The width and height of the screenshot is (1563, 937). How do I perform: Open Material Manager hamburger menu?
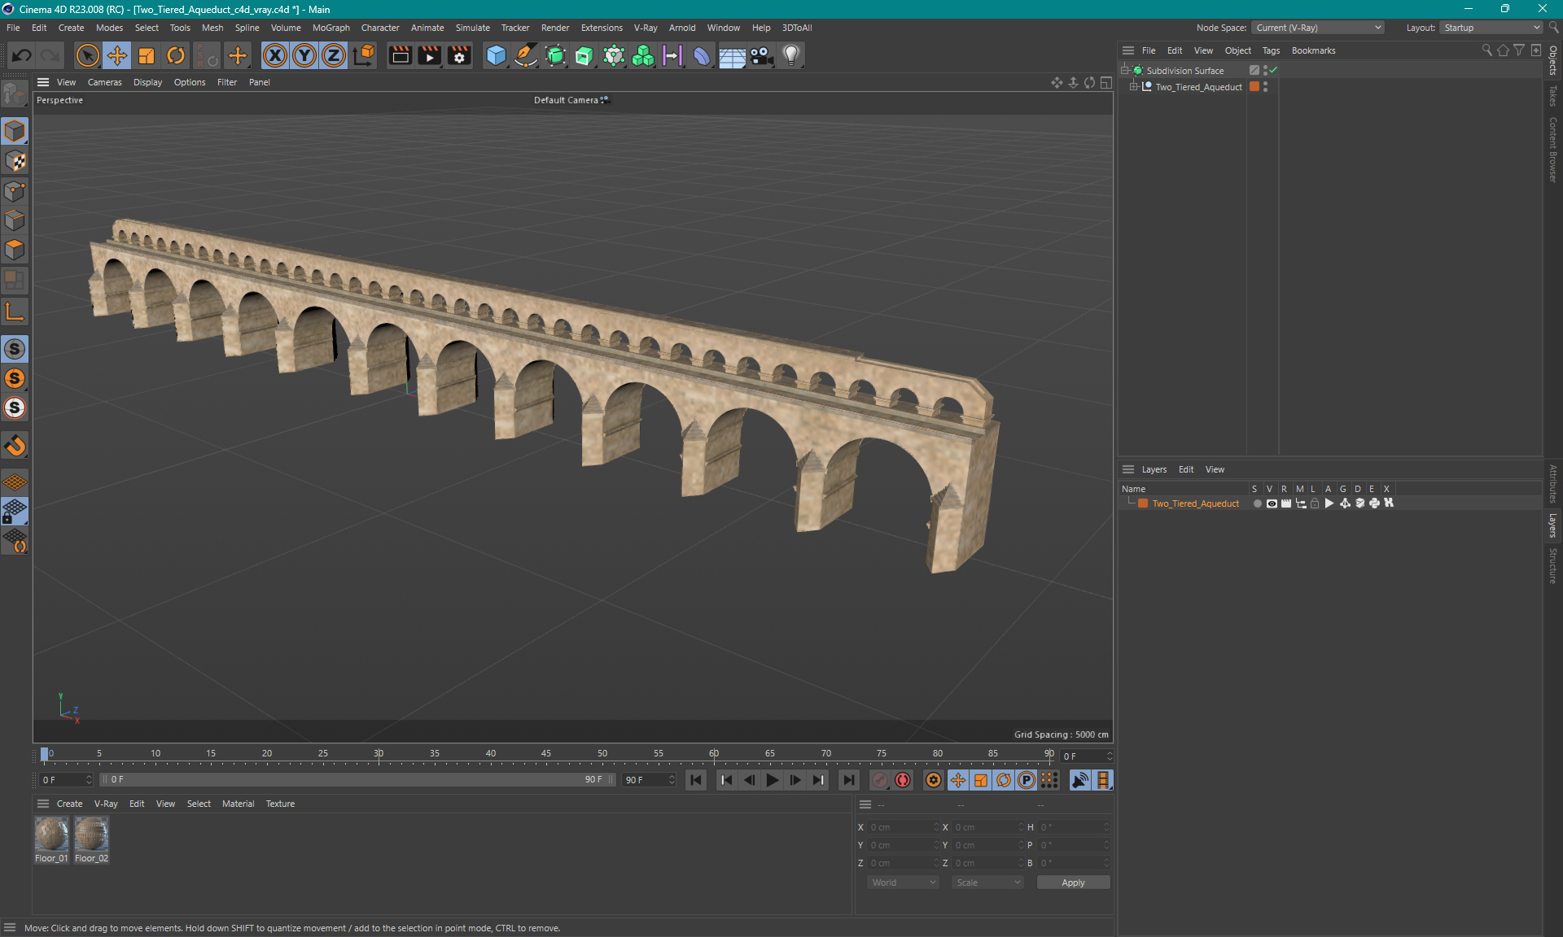point(43,804)
